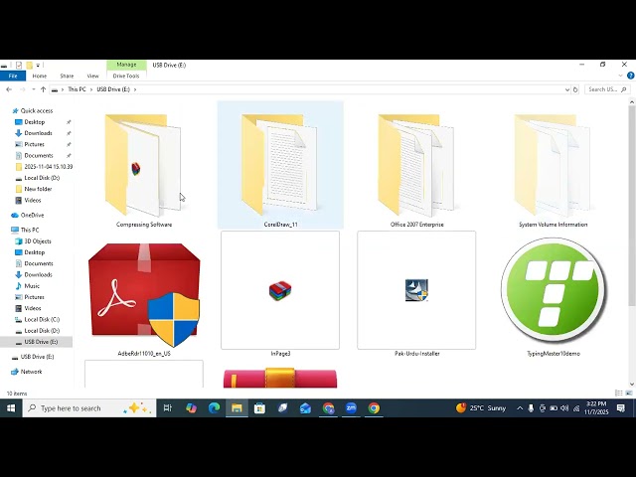
Task: Open the Quick Access Toolbar customize dropdown
Action: [38, 65]
